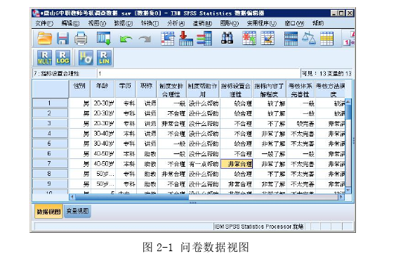Click the vertical scrollbar down arrow
Viewport: 396px width, 254px height.
coord(348,190)
